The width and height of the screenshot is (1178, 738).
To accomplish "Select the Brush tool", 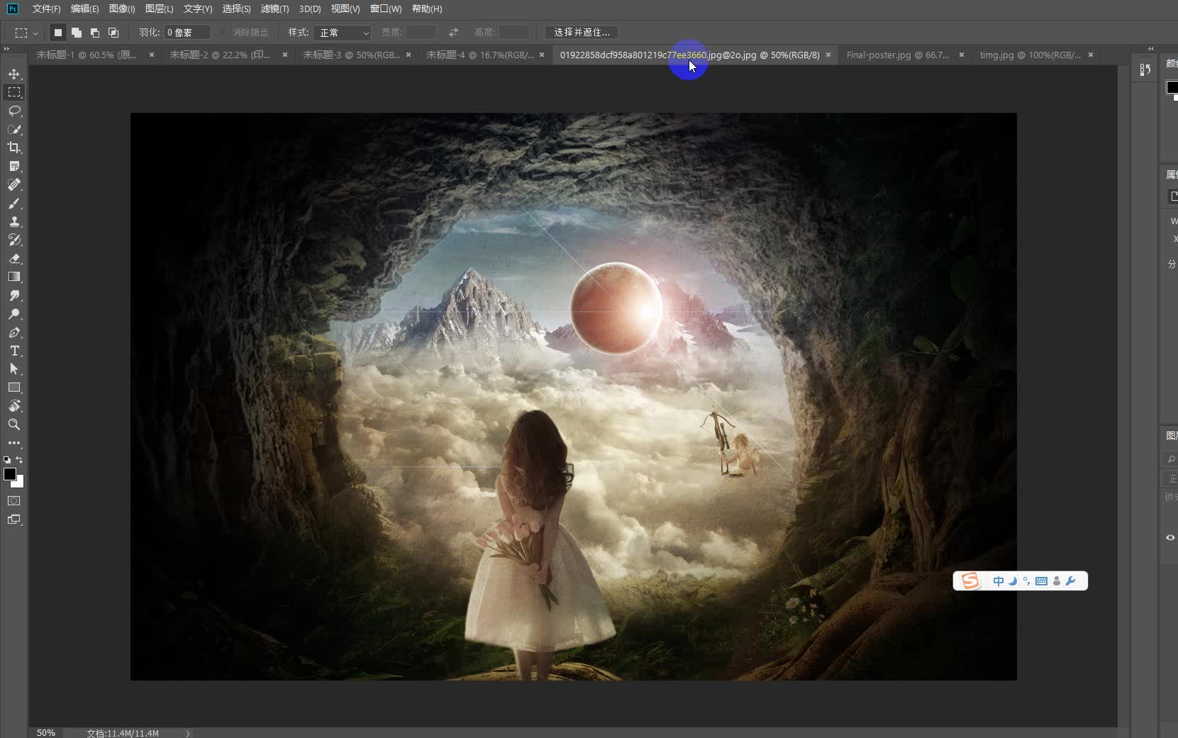I will [14, 203].
